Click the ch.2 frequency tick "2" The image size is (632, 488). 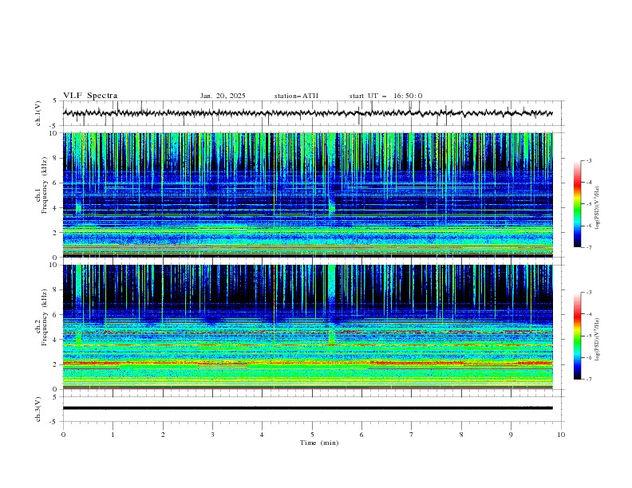[x=56, y=364]
